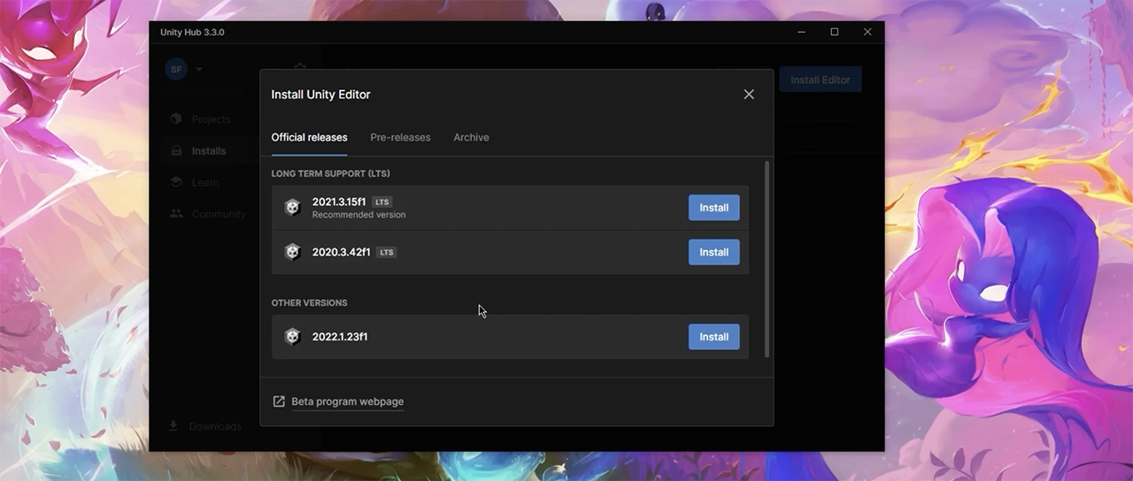
Task: Close the Unity Hub window
Action: point(867,32)
